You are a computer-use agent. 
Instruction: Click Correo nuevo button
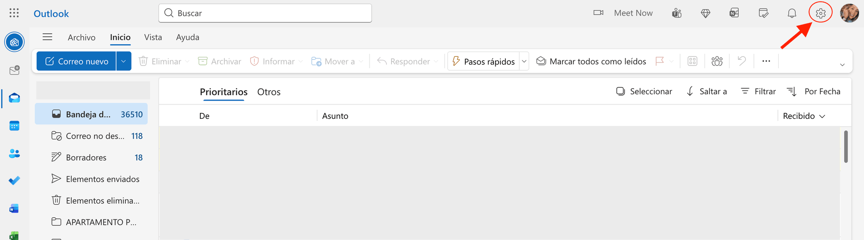click(77, 61)
